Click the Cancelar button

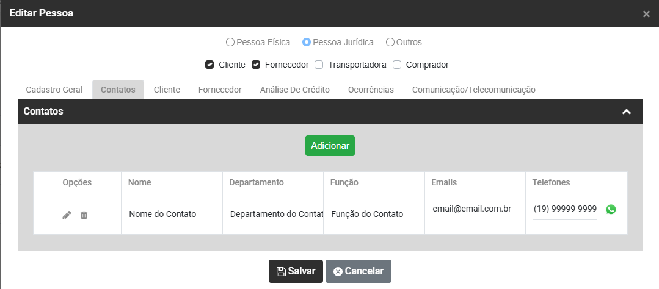358,271
